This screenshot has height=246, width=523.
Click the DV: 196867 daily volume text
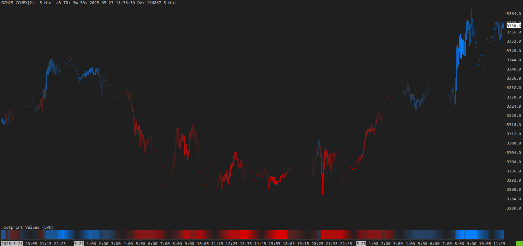(x=149, y=3)
